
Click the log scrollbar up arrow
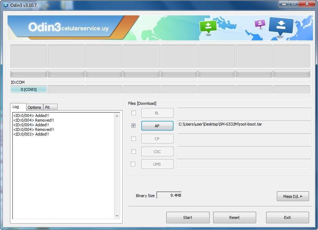(x=117, y=116)
